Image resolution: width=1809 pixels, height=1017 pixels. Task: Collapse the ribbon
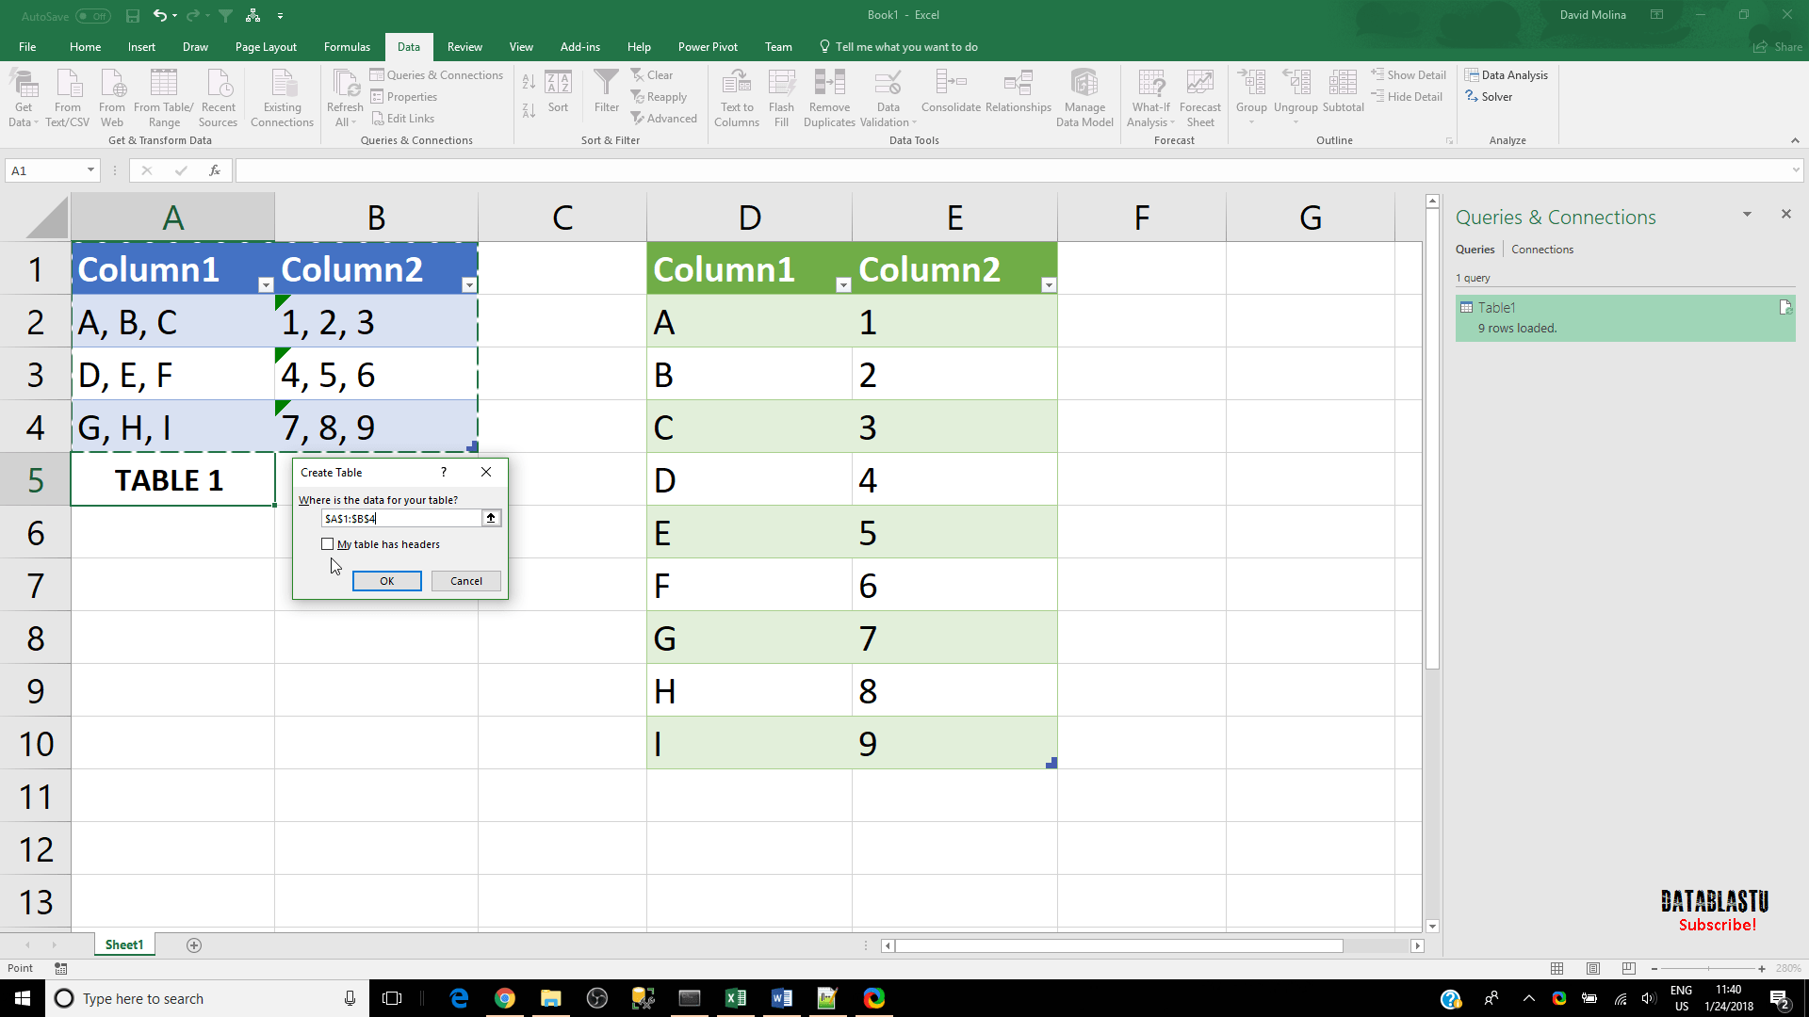tap(1795, 140)
